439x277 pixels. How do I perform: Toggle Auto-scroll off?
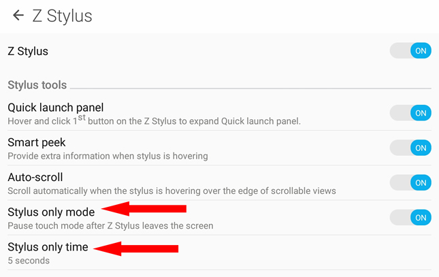click(x=410, y=182)
